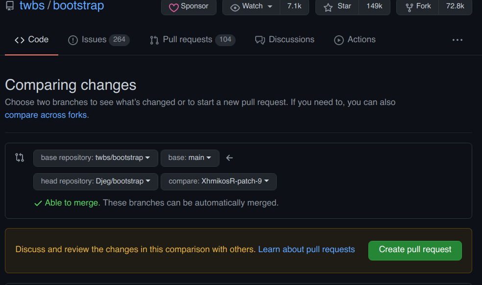Click the Code angle brackets icon

click(20, 40)
